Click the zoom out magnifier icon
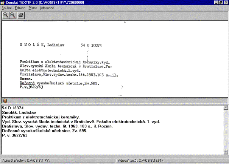229x164 pixels. 12,15
